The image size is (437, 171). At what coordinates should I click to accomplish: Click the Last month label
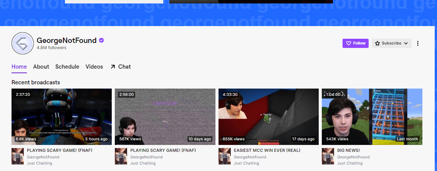(407, 139)
